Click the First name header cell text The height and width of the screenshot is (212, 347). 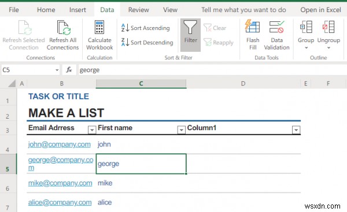click(x=115, y=128)
